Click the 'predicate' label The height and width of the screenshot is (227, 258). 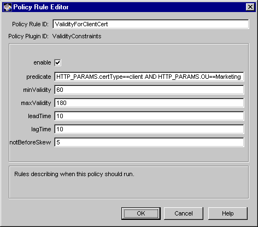click(39, 77)
